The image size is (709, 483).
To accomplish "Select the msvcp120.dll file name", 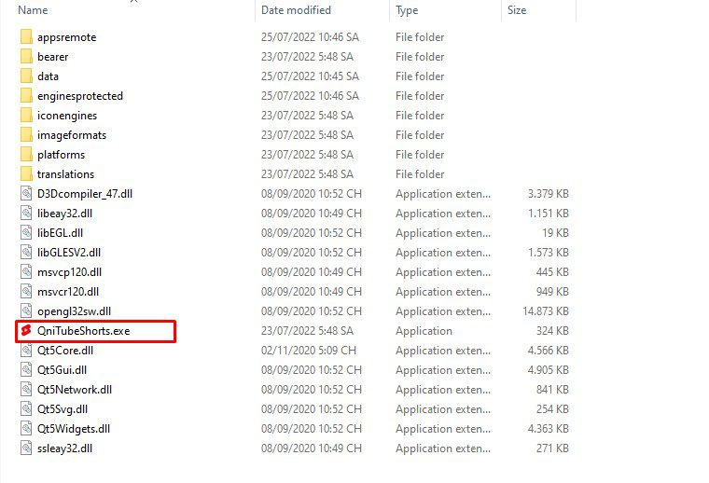I will tap(70, 272).
